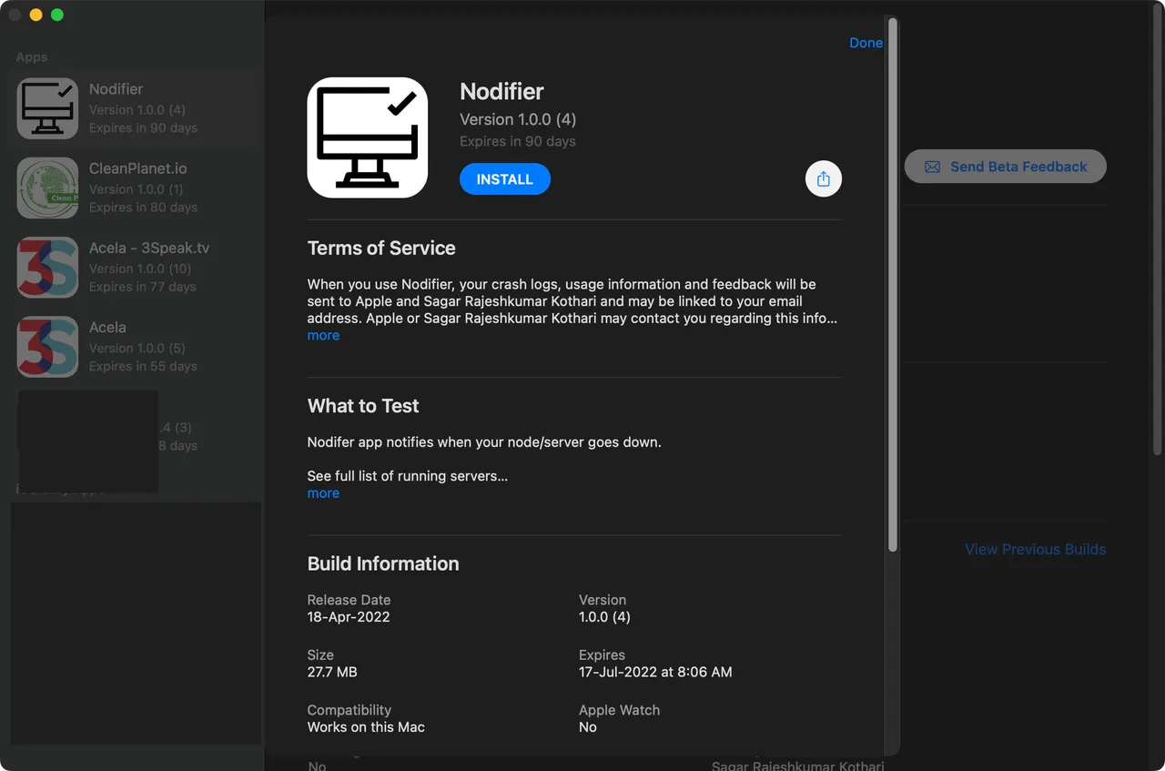Expand Terms of Service with more
The width and height of the screenshot is (1165, 771).
323,335
